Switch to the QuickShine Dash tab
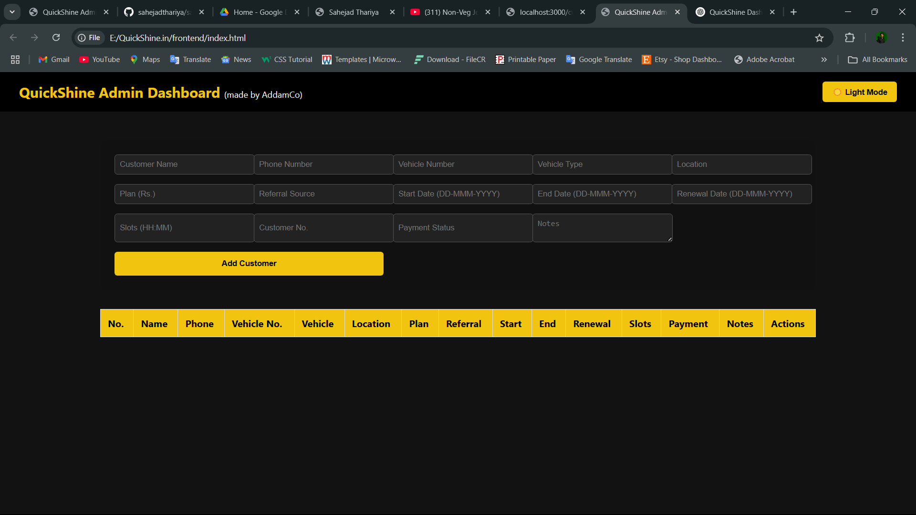The height and width of the screenshot is (515, 916). click(734, 12)
